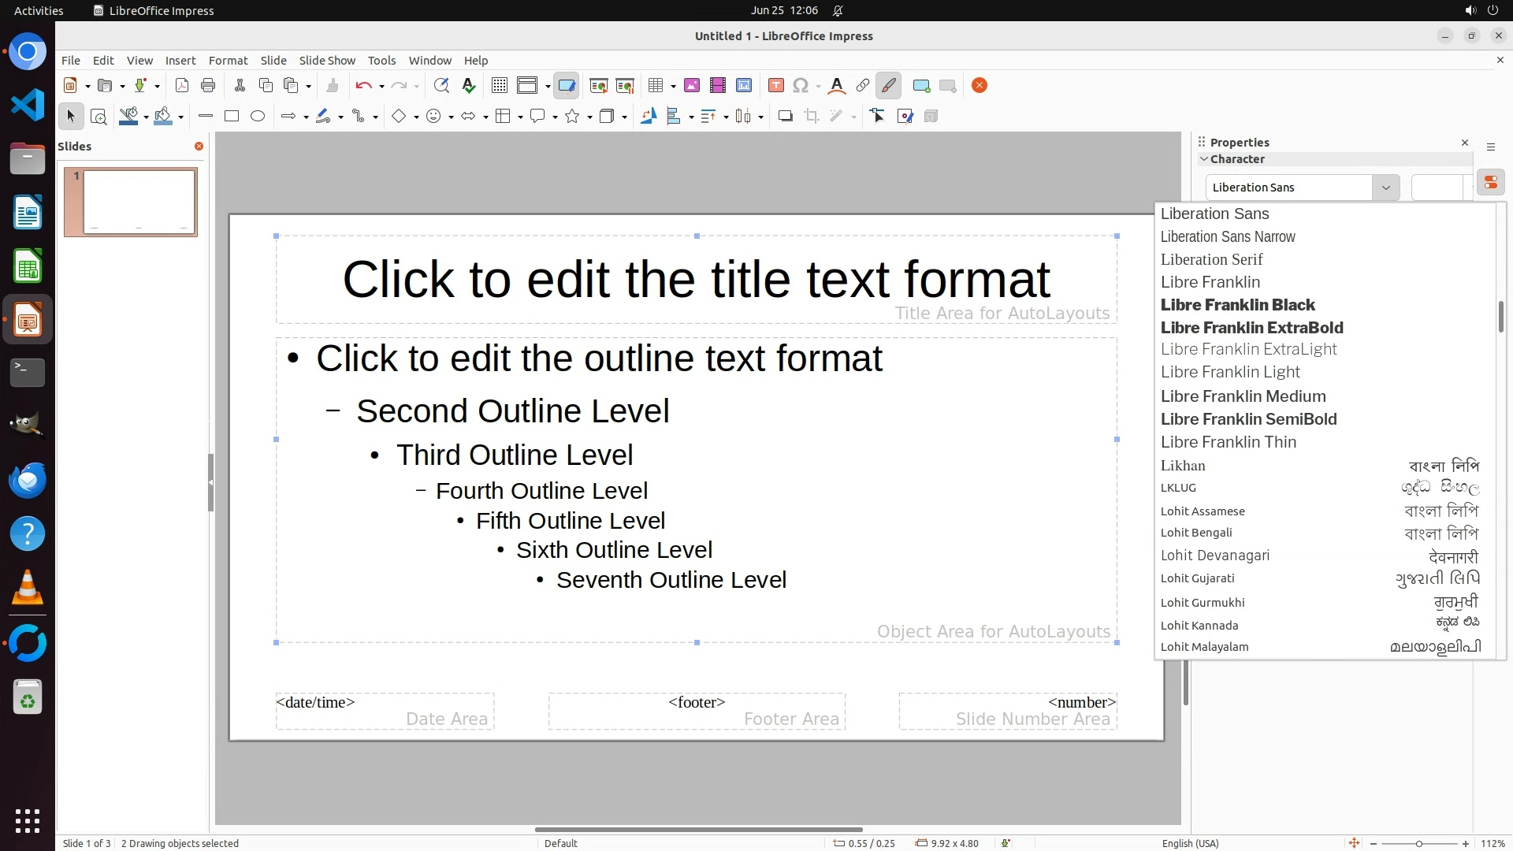
Task: Collapse the Character section expander
Action: 1204,159
